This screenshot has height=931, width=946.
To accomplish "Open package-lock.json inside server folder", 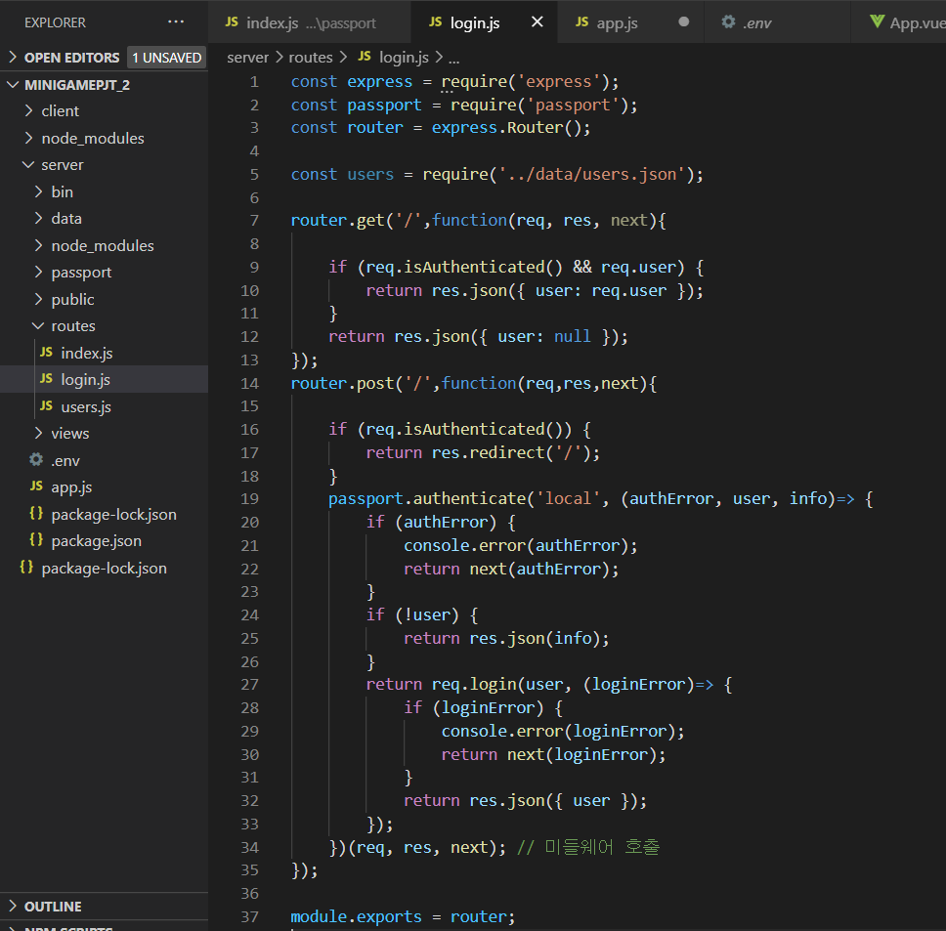I will click(104, 514).
